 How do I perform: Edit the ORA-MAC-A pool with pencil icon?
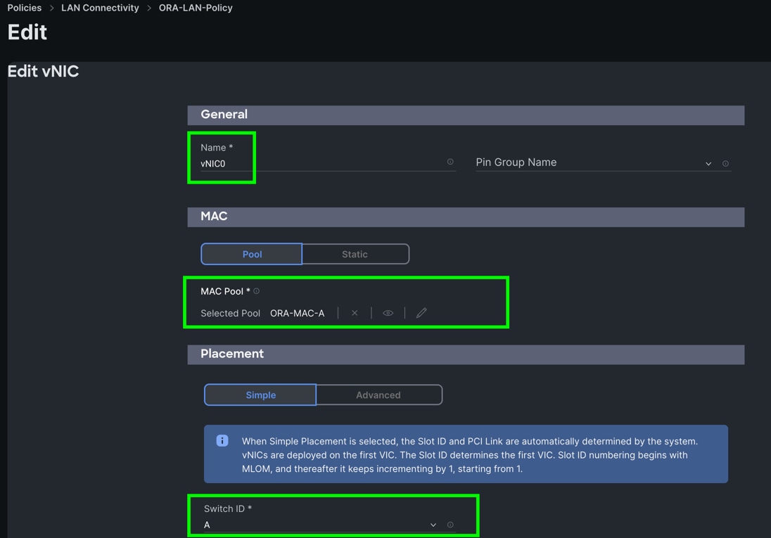click(x=421, y=313)
